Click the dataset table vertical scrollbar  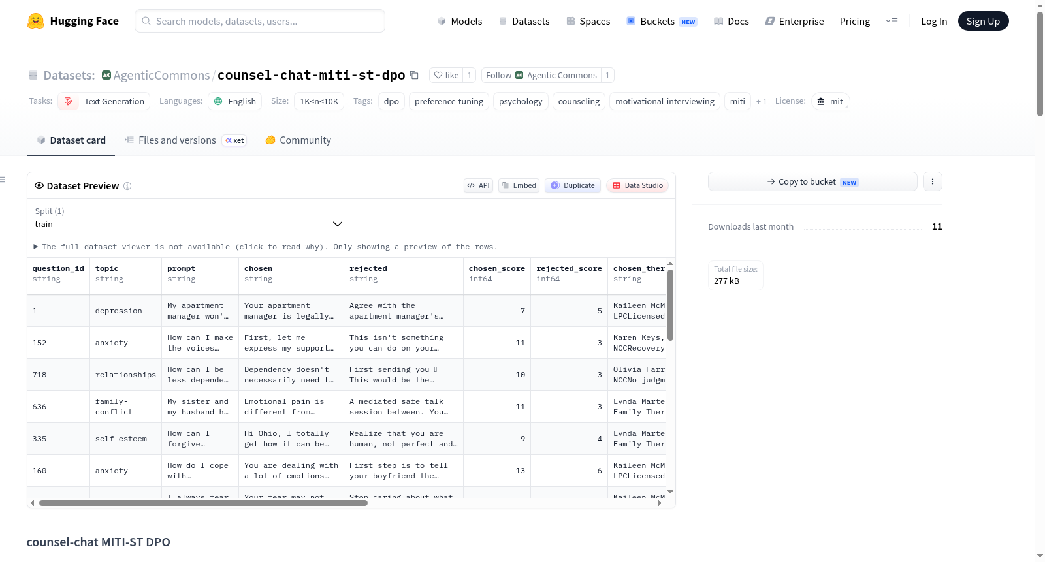670,305
